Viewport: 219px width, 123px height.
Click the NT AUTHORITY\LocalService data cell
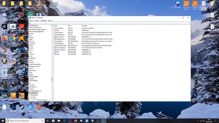click(90, 43)
